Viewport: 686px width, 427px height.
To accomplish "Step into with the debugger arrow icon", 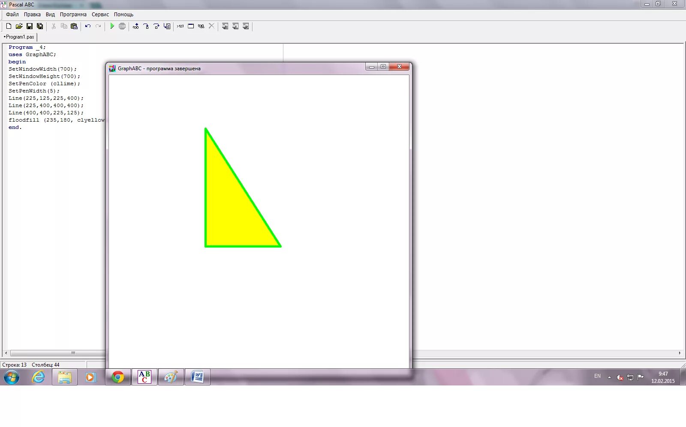I will click(146, 26).
